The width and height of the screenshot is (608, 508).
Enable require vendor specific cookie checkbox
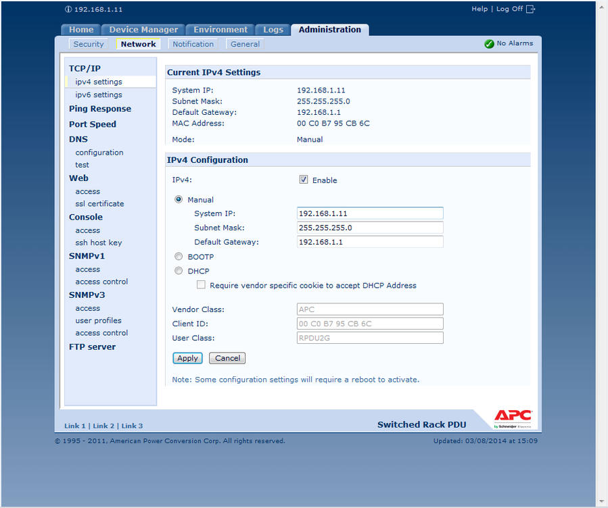tap(201, 285)
